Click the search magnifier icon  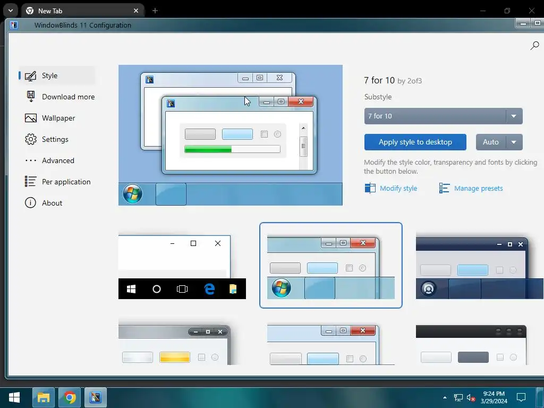point(534,46)
